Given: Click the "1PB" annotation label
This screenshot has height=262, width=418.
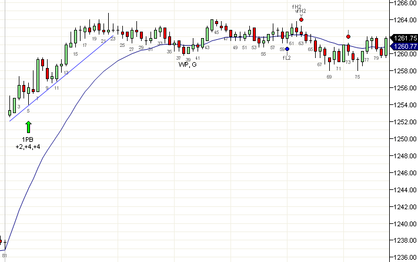Looking at the screenshot, I should coord(28,139).
